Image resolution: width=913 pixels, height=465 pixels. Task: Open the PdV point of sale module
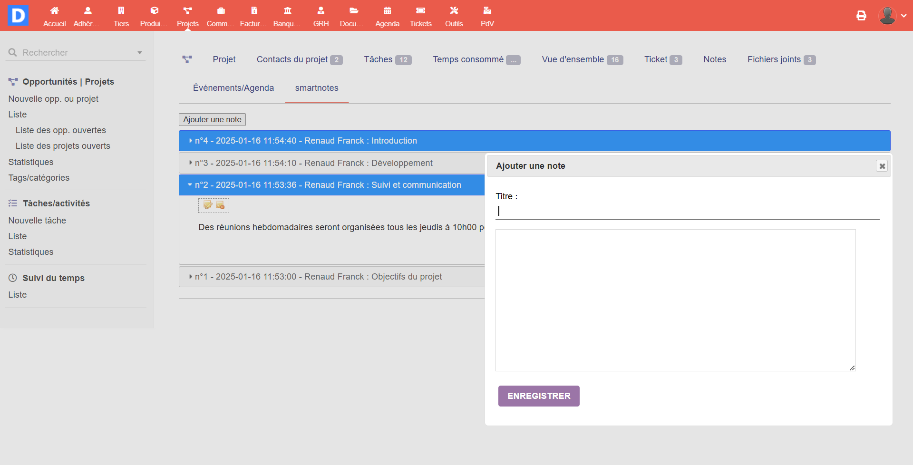click(x=487, y=16)
